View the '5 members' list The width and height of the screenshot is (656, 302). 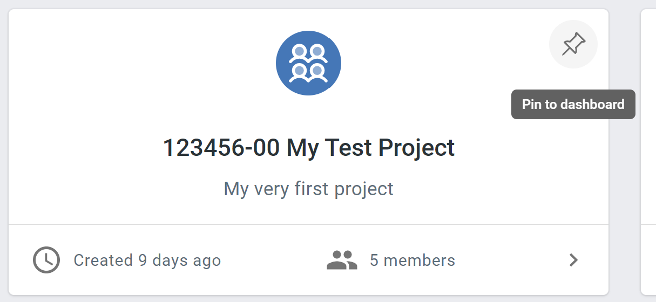[412, 260]
